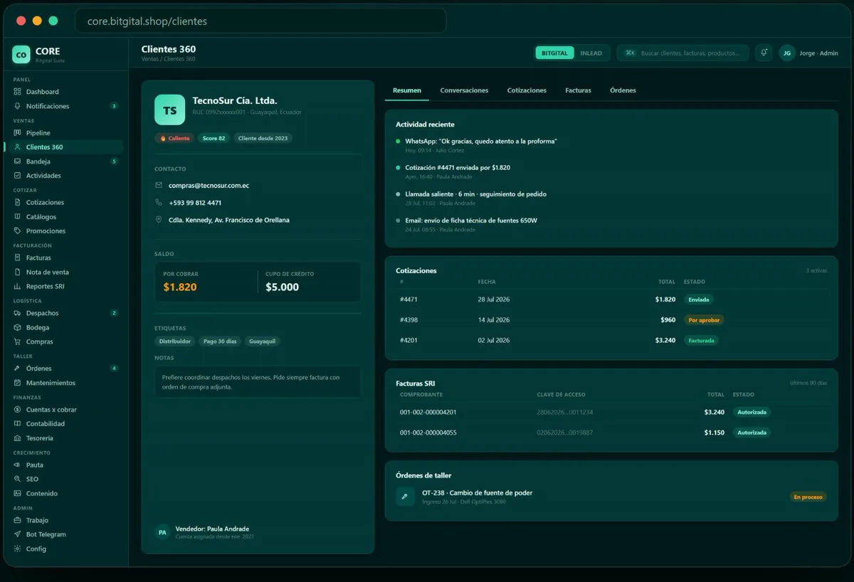The image size is (854, 582).
Task: Click the Notas text box
Action: [x=258, y=382]
